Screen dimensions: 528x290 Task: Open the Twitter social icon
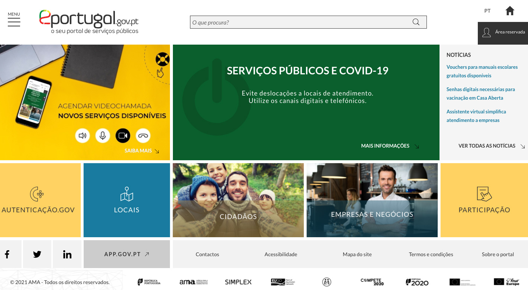37,254
